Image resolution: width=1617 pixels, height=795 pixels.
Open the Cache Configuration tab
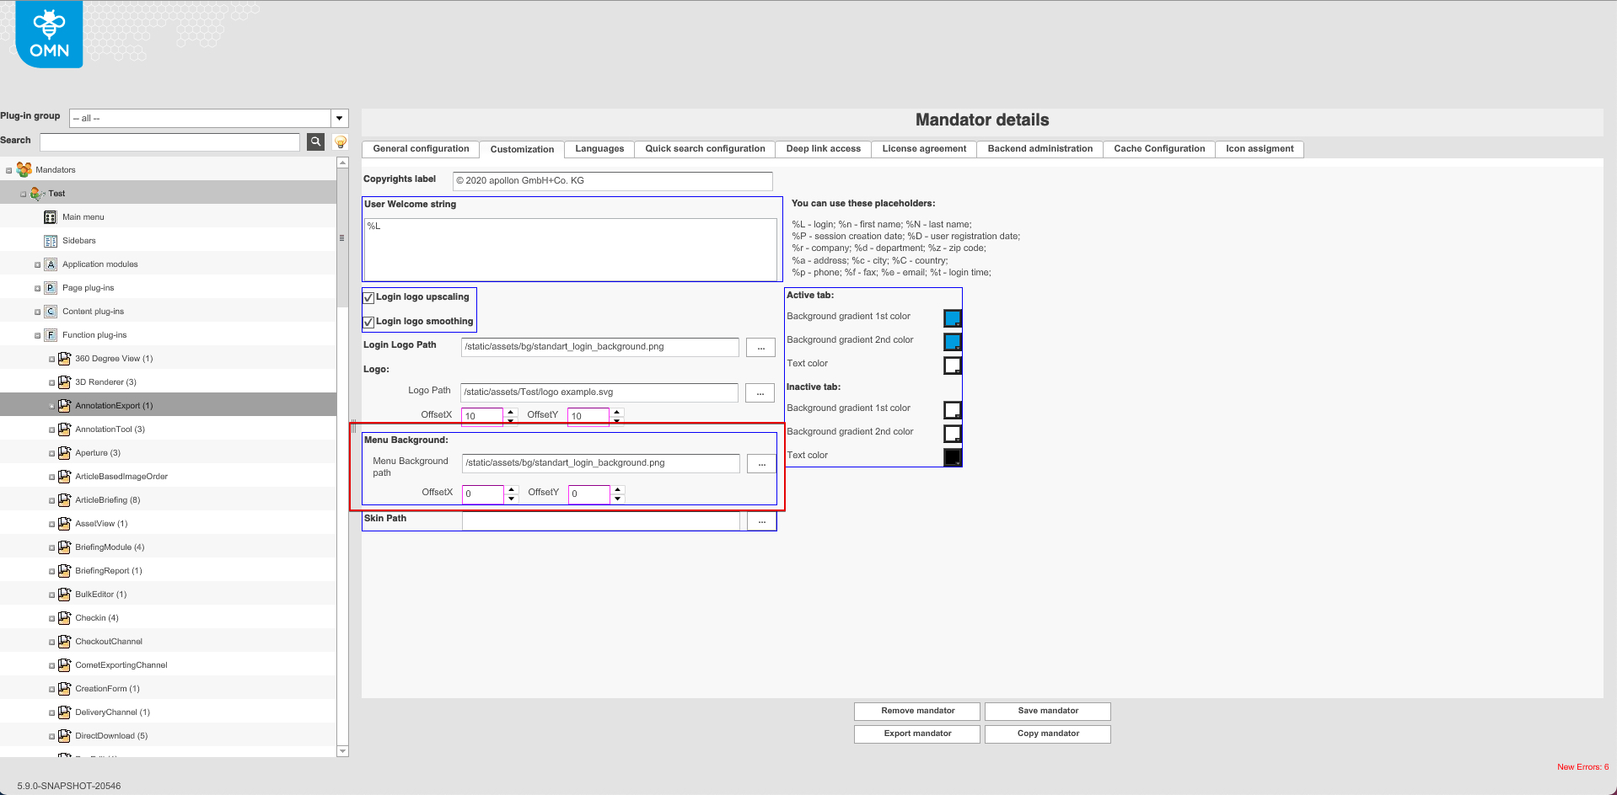click(x=1158, y=149)
